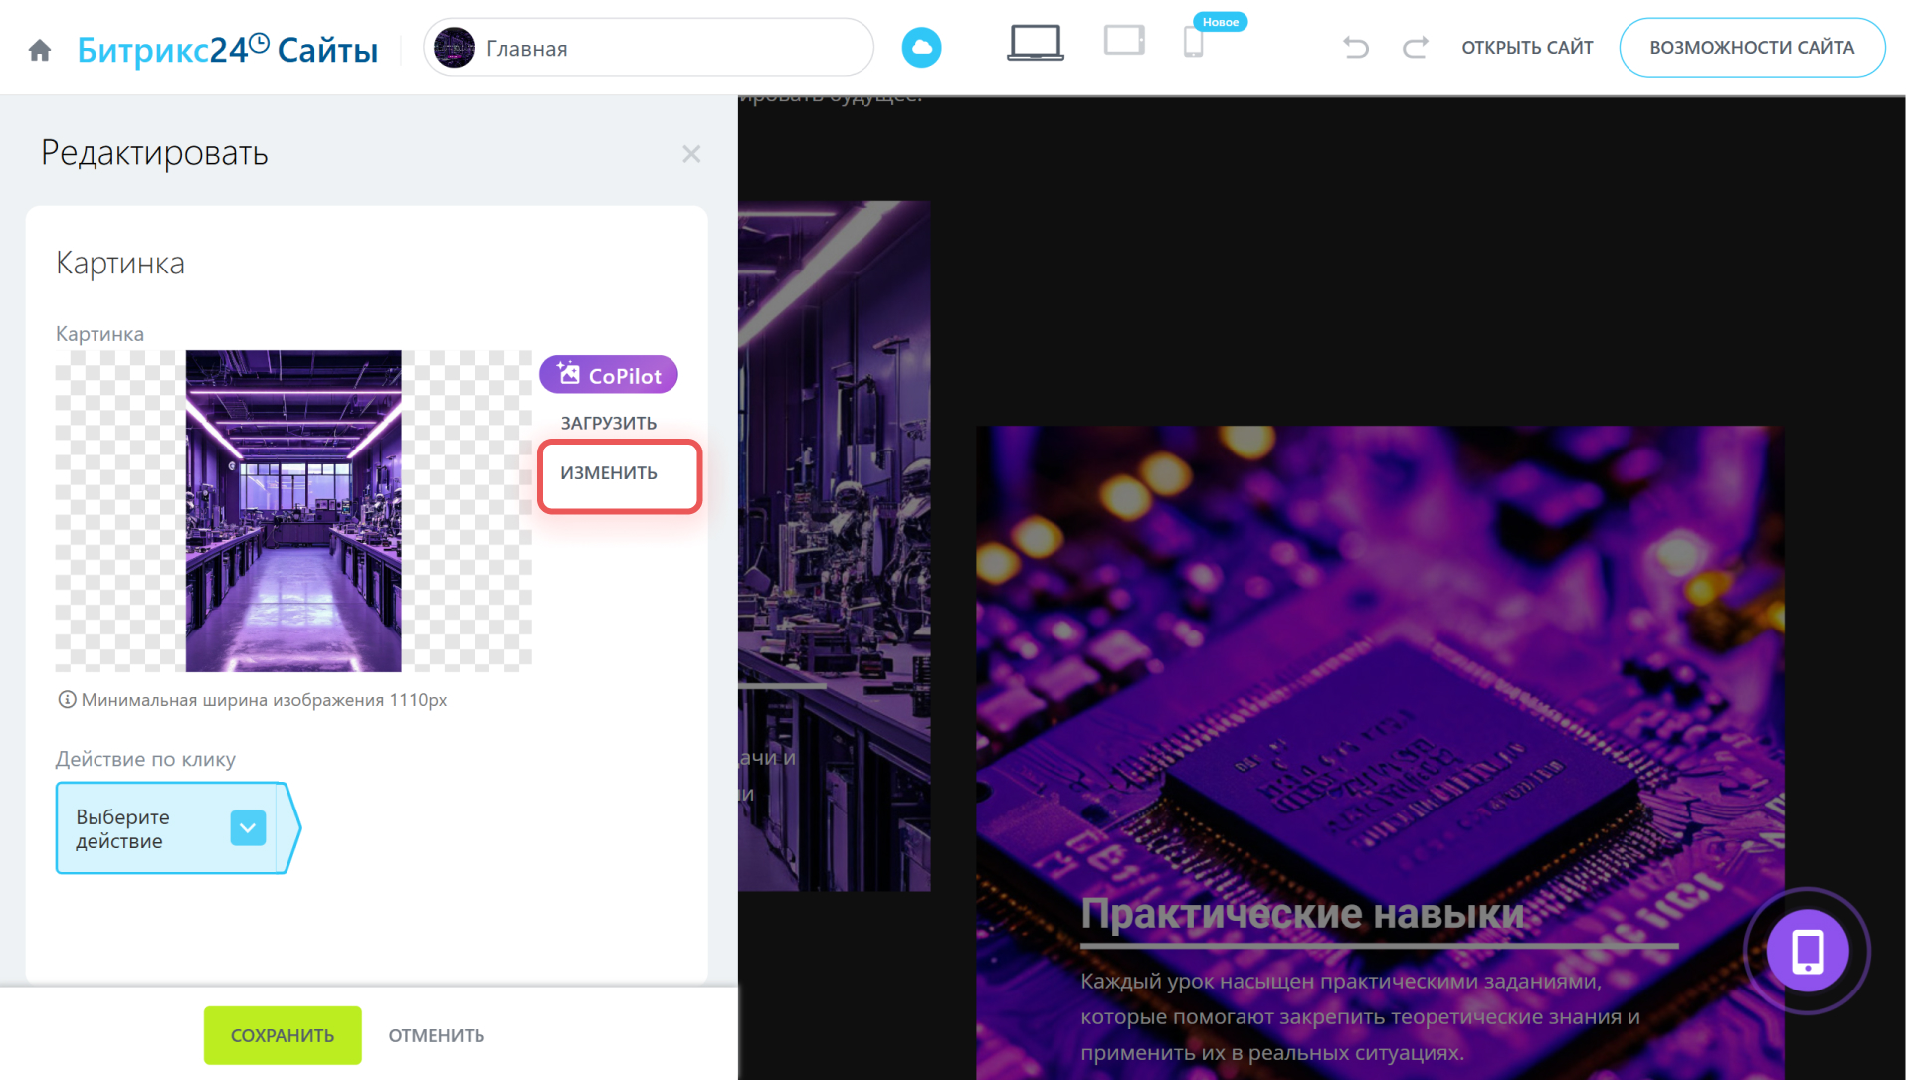Viewport: 1916px width, 1080px height.
Task: Click the ОТМЕНИТЬ cancel link
Action: click(437, 1035)
